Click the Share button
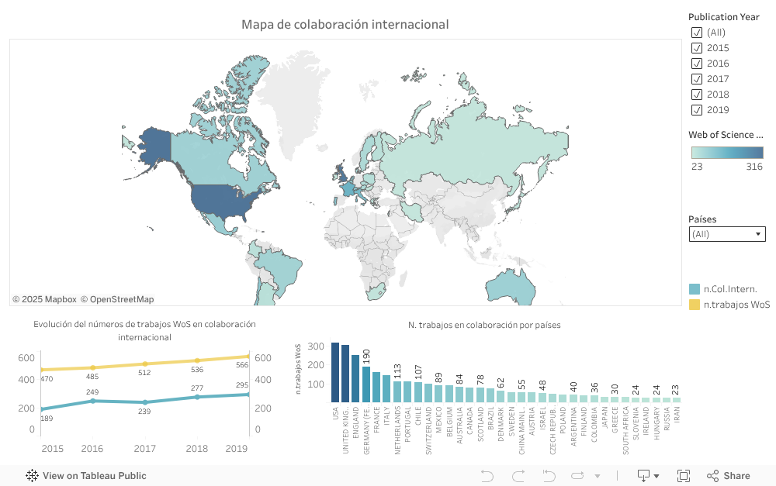This screenshot has width=776, height=486. (728, 476)
